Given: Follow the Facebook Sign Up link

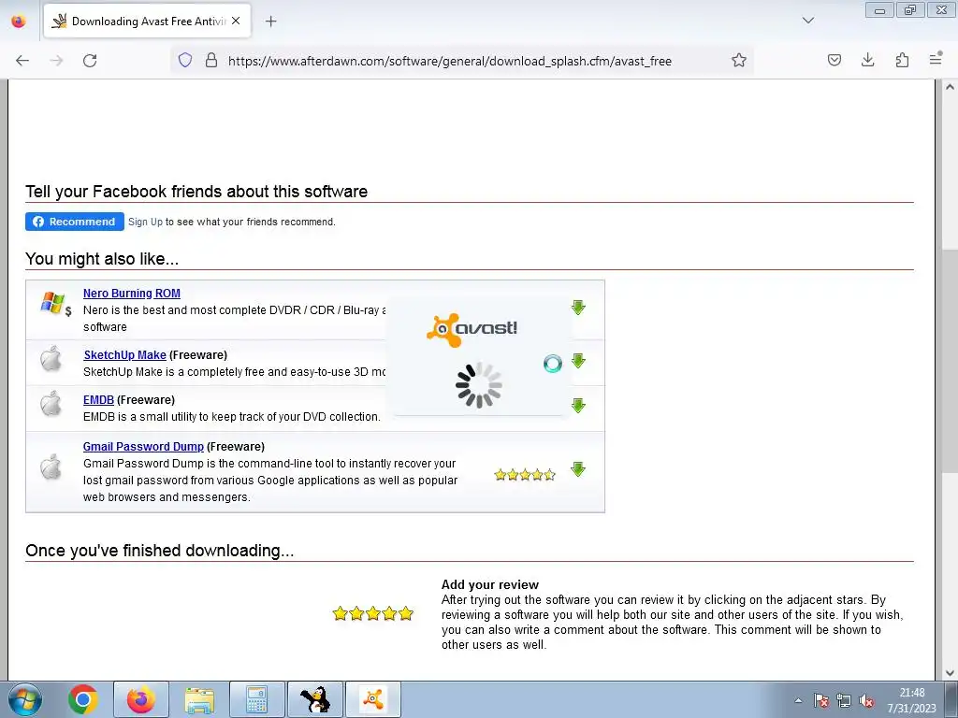Looking at the screenshot, I should [x=145, y=222].
